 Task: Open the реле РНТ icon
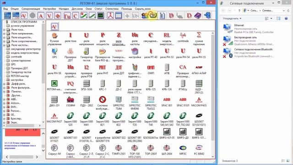click(103, 69)
